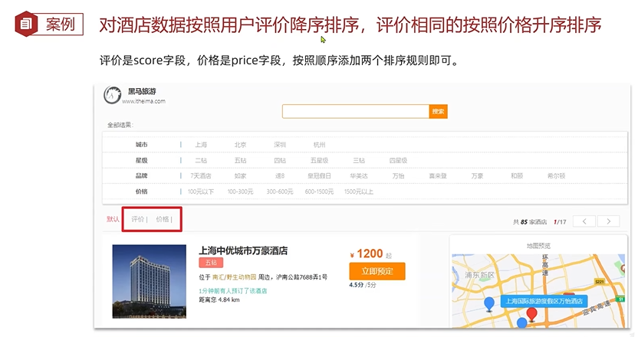This screenshot has height=337, width=638.
Task: Select the 三钻 star level filter
Action: click(x=358, y=161)
